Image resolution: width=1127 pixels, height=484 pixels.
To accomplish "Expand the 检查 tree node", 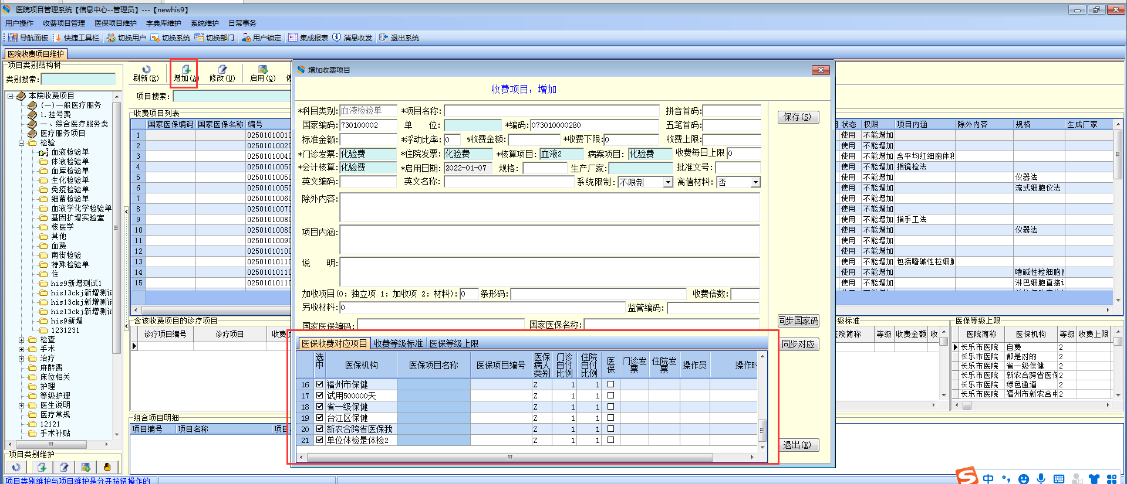I will pos(22,339).
